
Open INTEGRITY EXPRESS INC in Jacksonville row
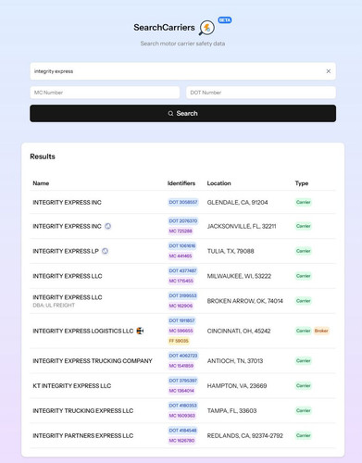point(67,226)
